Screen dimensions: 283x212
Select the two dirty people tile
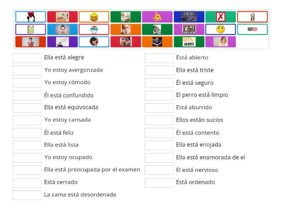point(252,17)
